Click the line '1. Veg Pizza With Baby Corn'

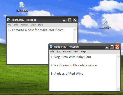[71, 57]
